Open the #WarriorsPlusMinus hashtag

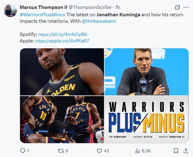coord(42,15)
